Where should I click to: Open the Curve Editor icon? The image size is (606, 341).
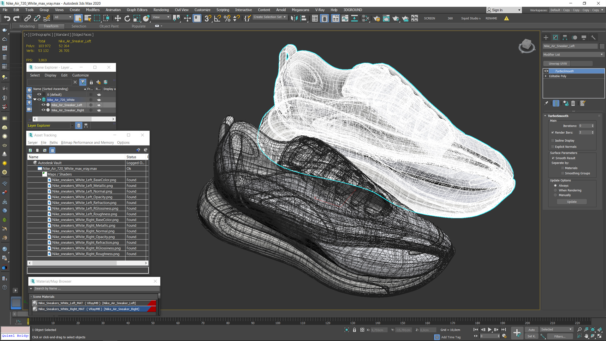345,18
